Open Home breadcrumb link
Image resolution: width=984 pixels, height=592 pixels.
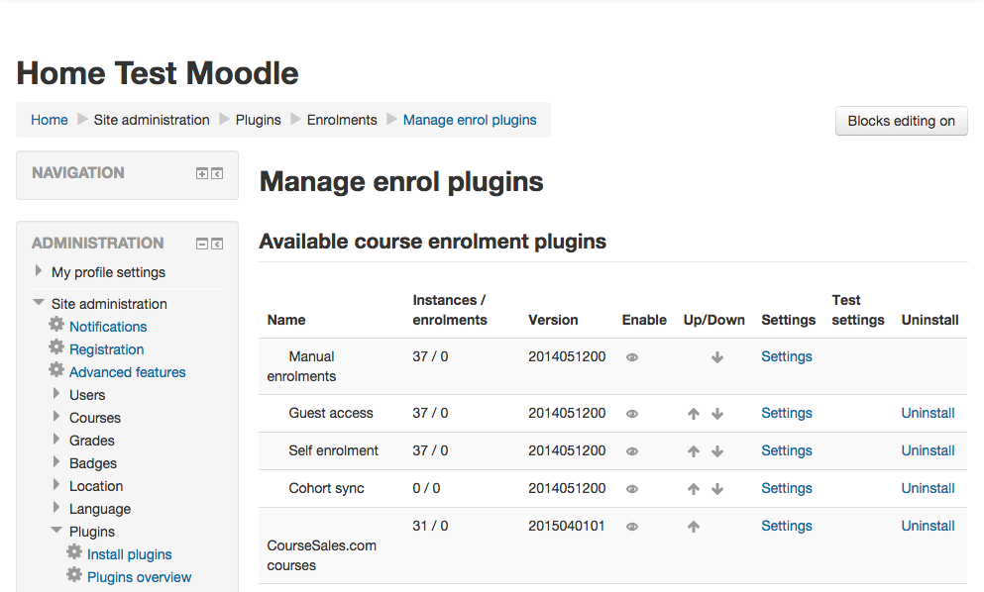click(x=50, y=120)
